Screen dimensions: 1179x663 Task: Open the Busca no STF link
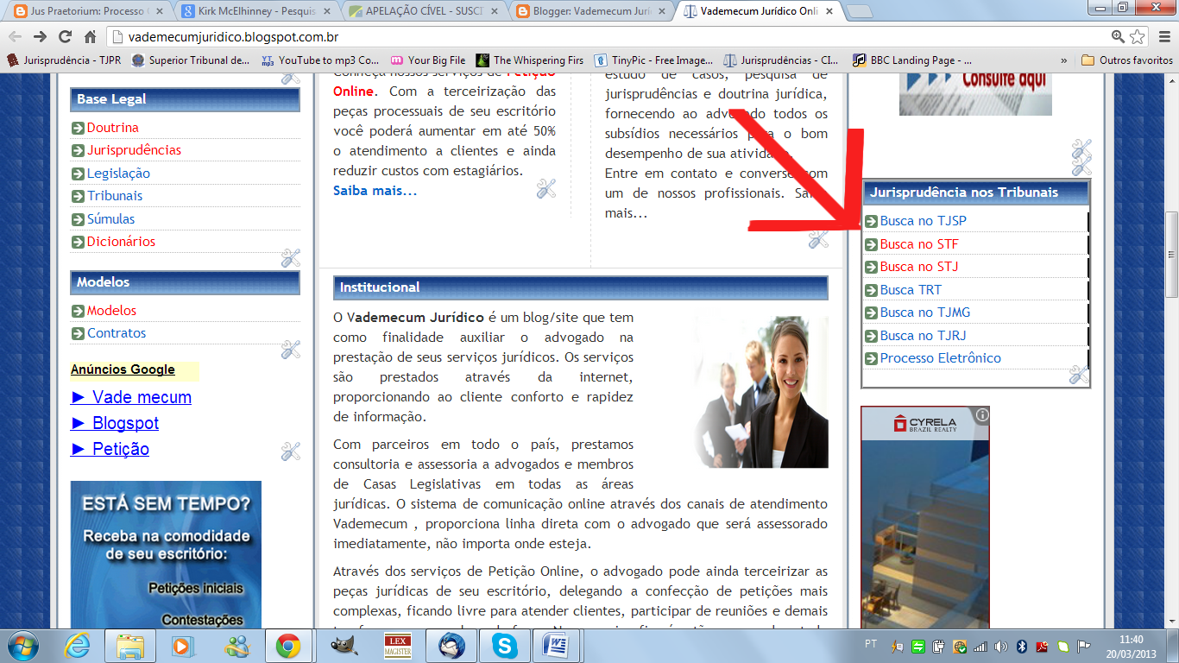click(919, 244)
